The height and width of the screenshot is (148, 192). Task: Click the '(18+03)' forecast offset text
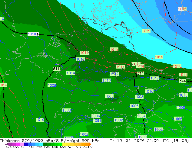click(180, 141)
